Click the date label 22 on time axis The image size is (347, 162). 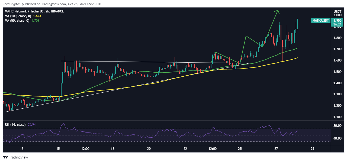coord(185,149)
